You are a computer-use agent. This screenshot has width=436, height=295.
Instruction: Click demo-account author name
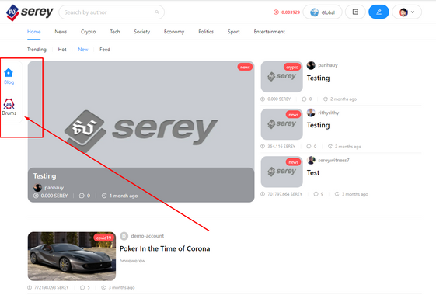pyautogui.click(x=148, y=236)
